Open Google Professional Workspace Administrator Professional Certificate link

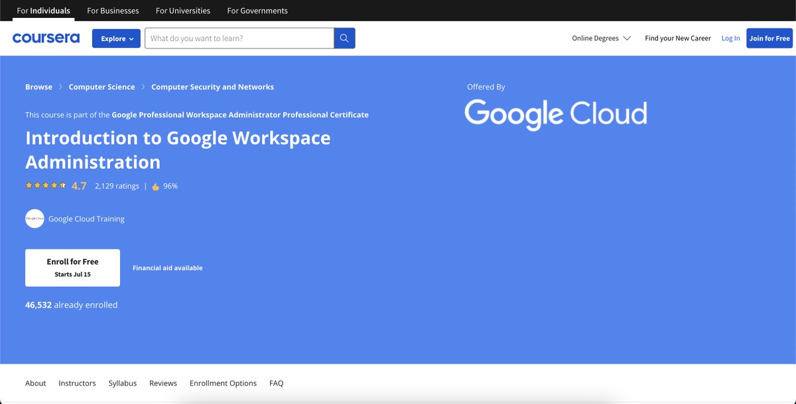(240, 115)
